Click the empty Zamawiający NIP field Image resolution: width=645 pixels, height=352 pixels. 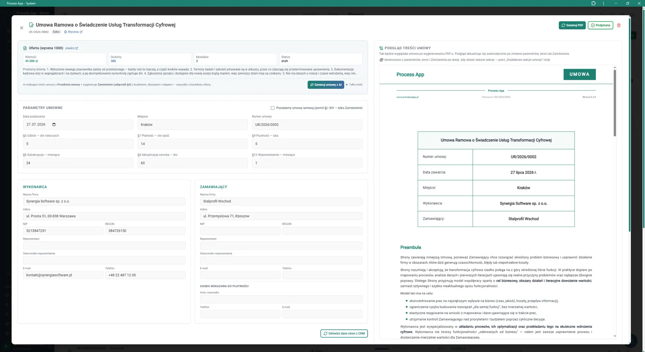[x=240, y=231]
